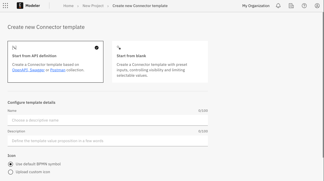The width and height of the screenshot is (324, 181).
Task: Select the Start from API definition option
Action: click(x=55, y=62)
